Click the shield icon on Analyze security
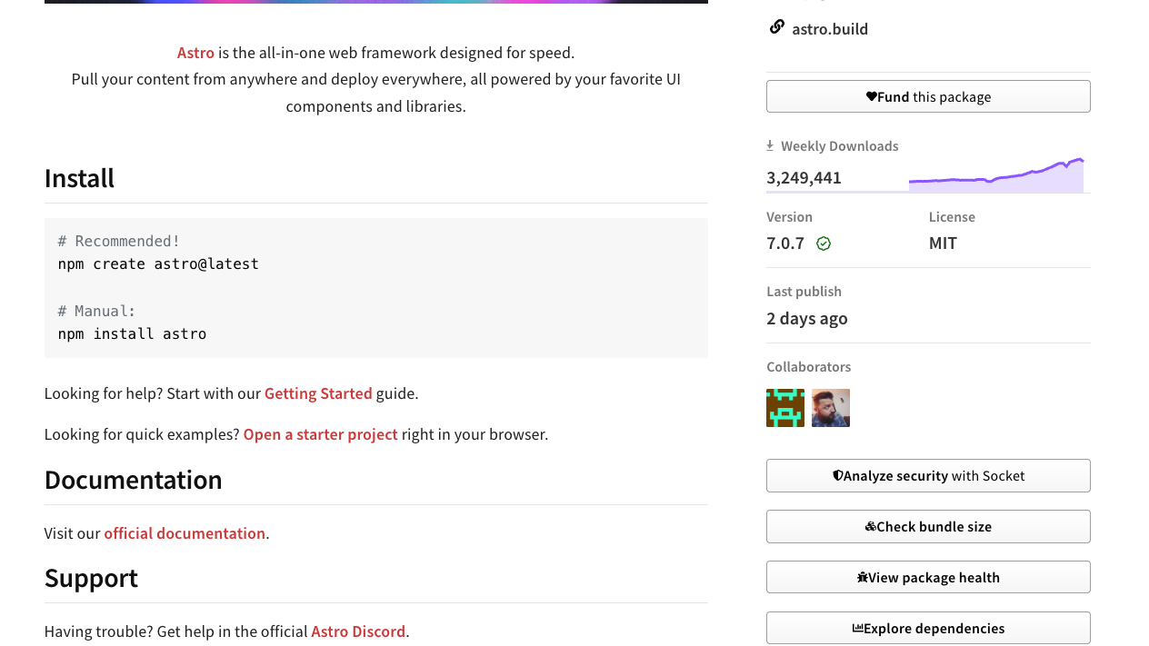The image size is (1149, 646). point(838,475)
